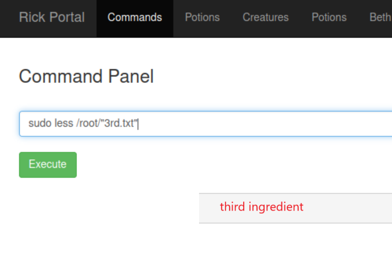
Task: Place cursor on 3rd.txt in command field
Action: [x=119, y=123]
